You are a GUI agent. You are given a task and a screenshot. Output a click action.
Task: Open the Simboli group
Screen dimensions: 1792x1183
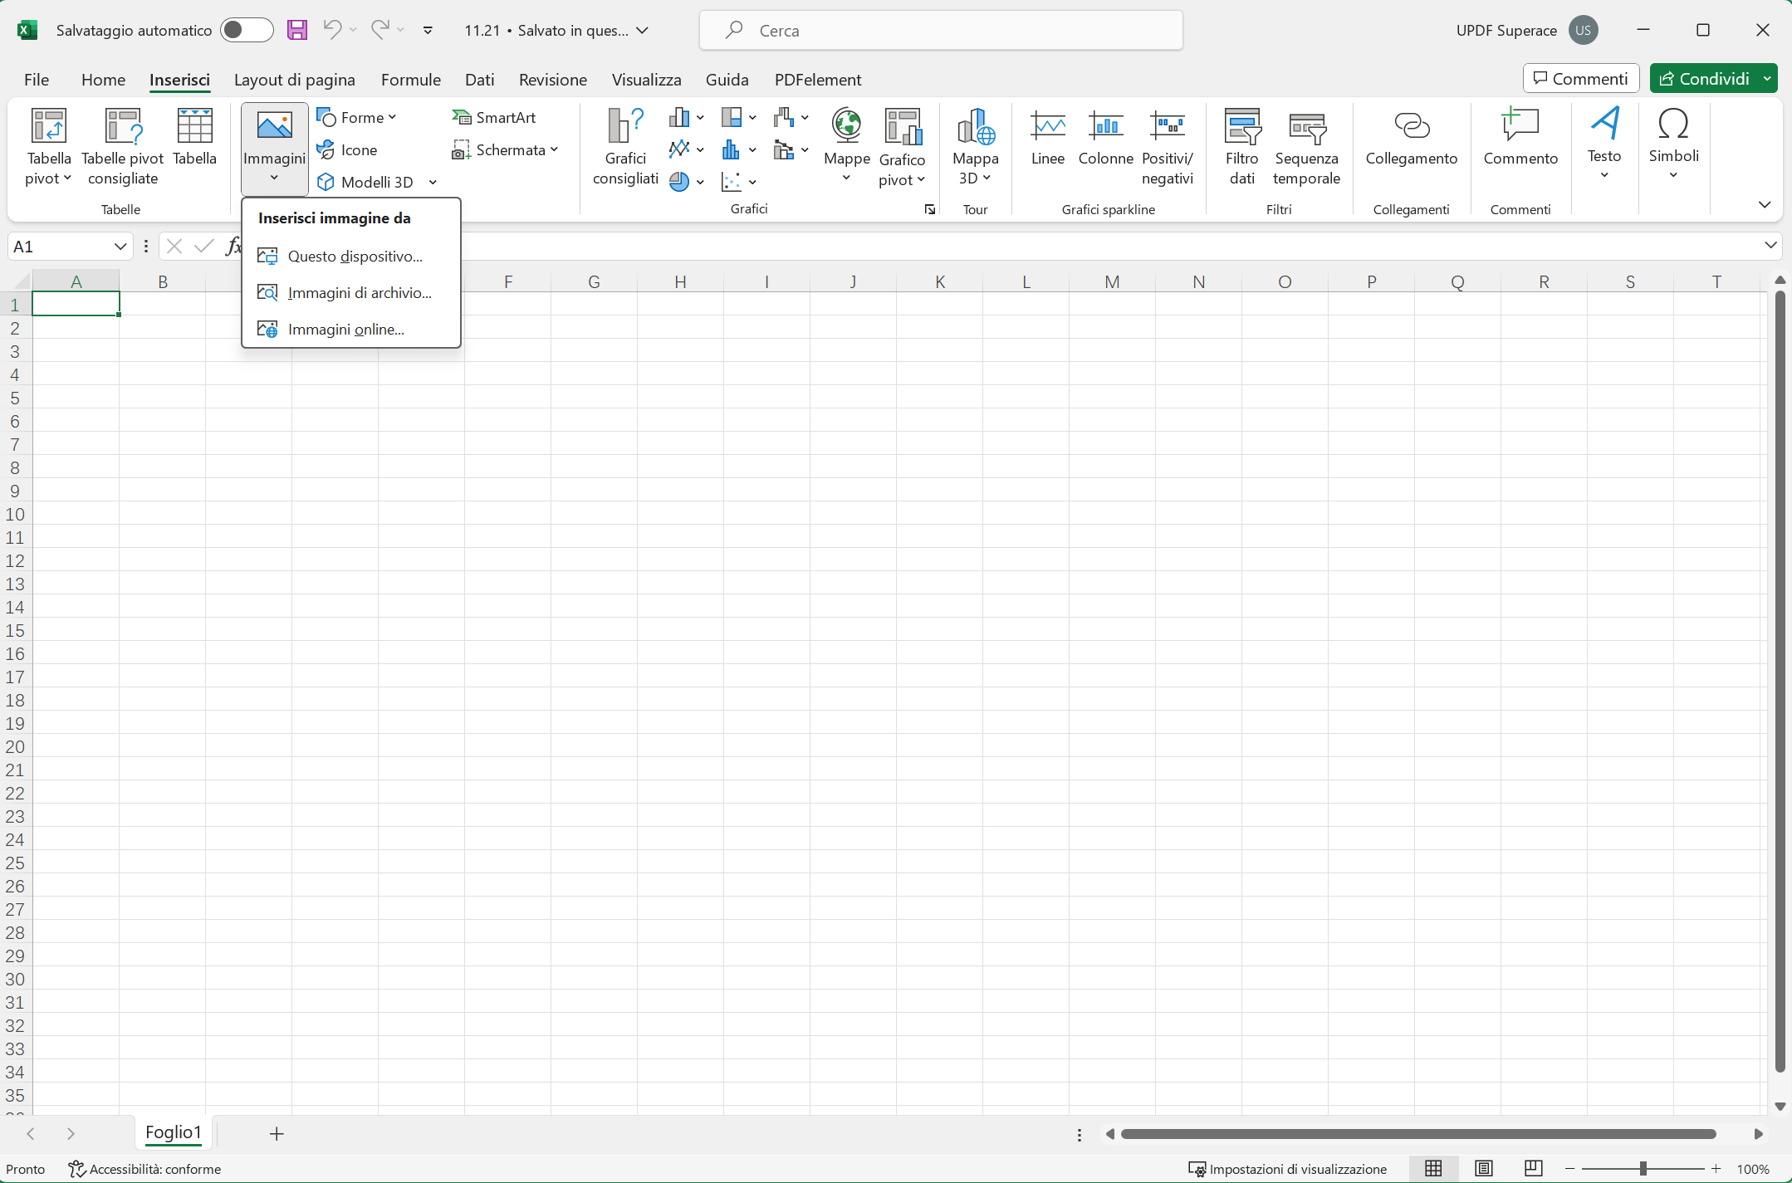pos(1673,144)
